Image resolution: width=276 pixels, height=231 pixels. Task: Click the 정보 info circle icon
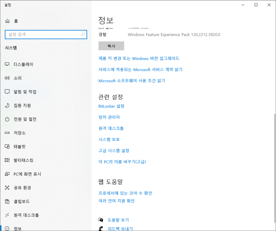[x=7, y=228]
